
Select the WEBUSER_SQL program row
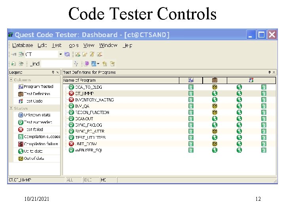(x=169, y=150)
